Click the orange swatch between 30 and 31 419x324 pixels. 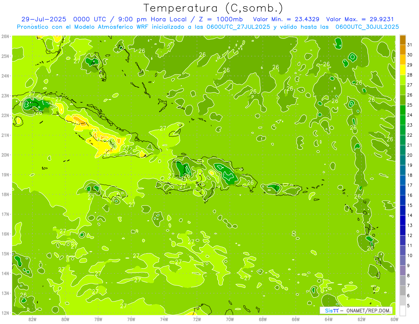click(x=403, y=50)
